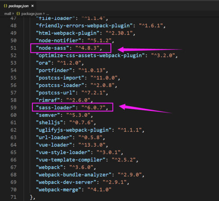Place the cursor on the "node-sass" key
This screenshot has width=219, height=201.
coord(53,48)
